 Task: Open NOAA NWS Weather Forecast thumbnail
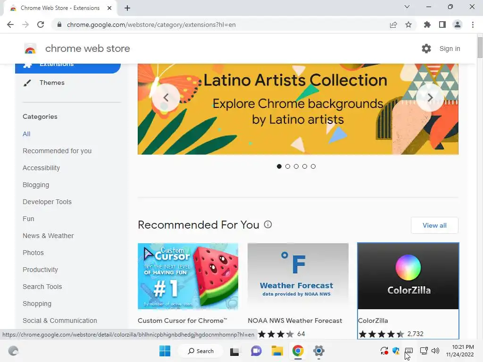coord(298,276)
